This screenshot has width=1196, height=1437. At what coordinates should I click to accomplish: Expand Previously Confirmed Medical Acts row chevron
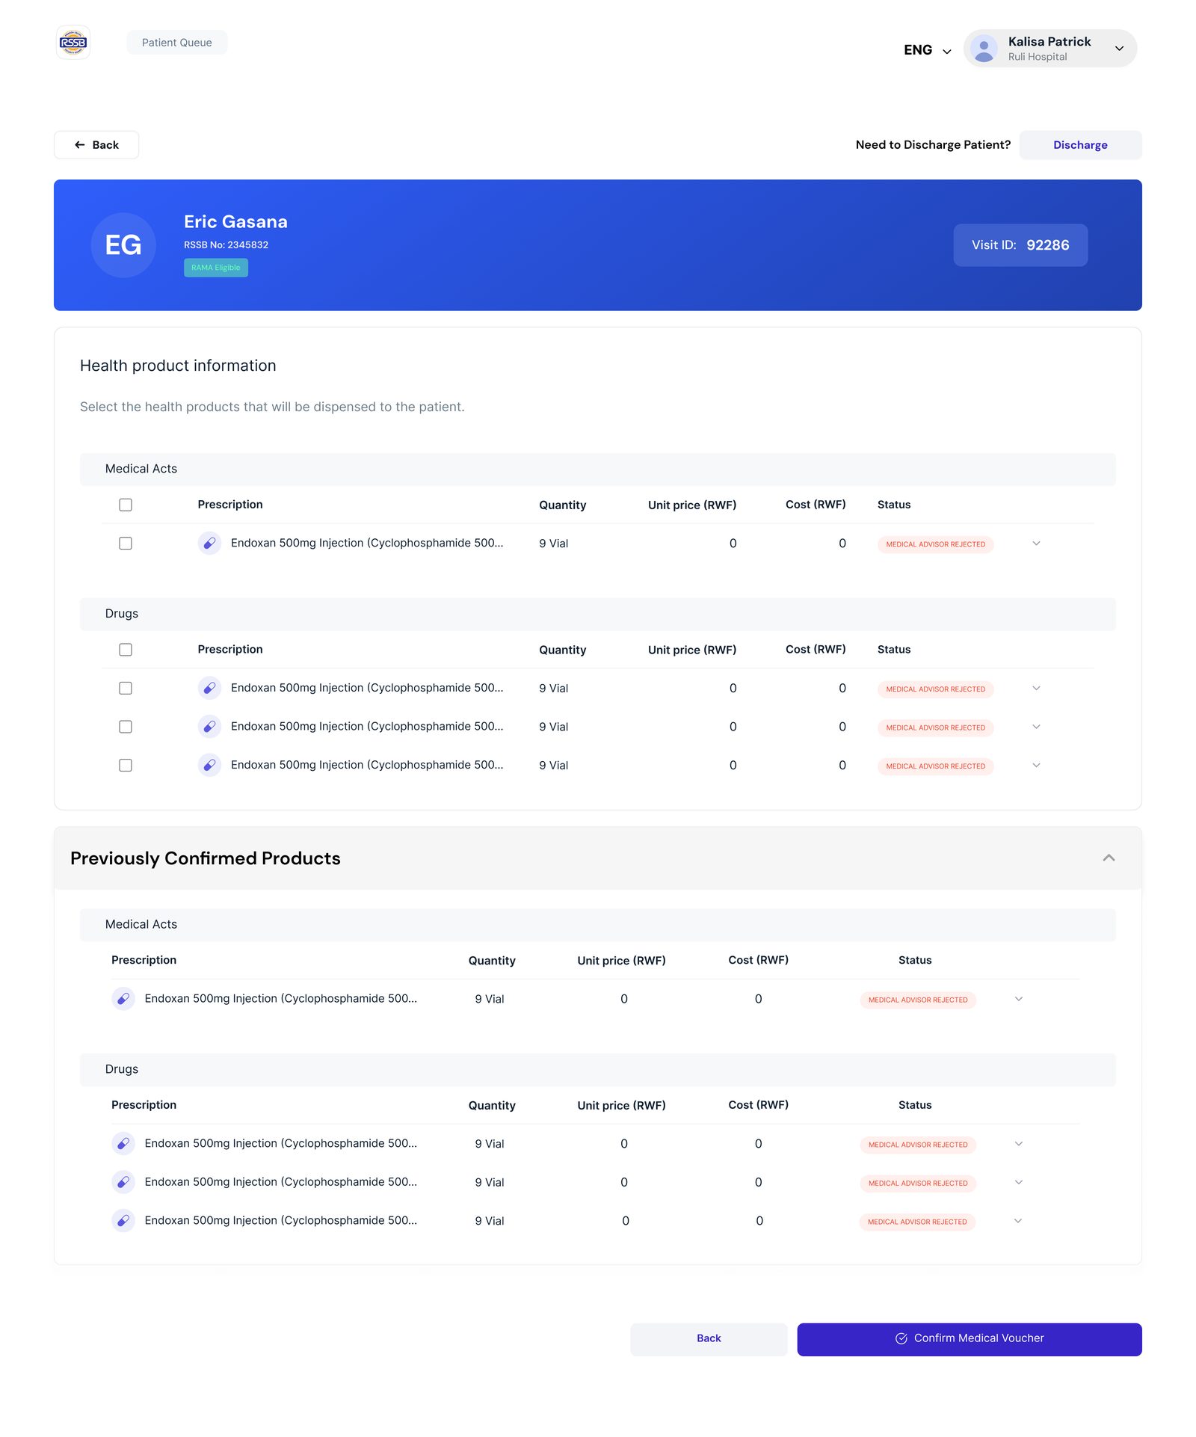coord(1018,999)
